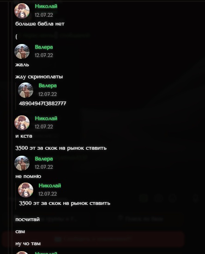205x254 pixels.
Task: Jump to quoted "3500 эт за скок" reply
Action: [x=65, y=203]
